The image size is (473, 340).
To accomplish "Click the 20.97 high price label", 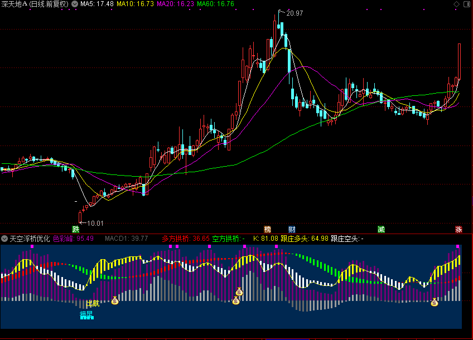I will click(x=295, y=13).
